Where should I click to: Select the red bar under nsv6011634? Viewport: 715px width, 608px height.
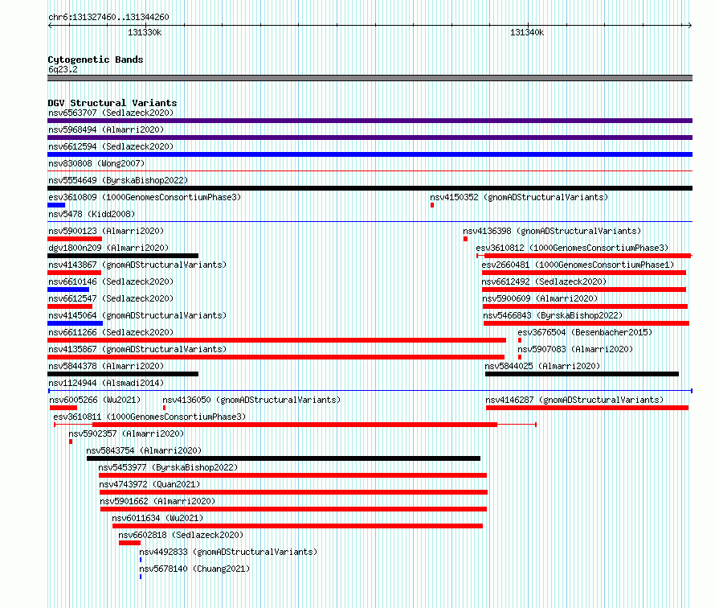point(298,526)
